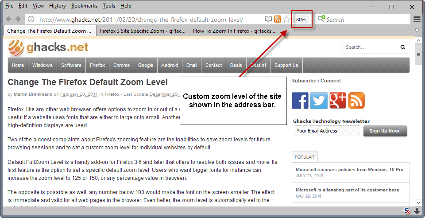Click the ghacks.net logo
This screenshot has height=218, width=425.
(x=48, y=48)
